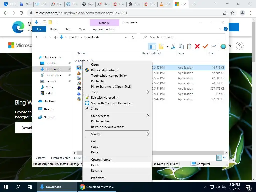The image size is (256, 192).
Task: Choose Run as administrator in context menu
Action: pos(117,70)
